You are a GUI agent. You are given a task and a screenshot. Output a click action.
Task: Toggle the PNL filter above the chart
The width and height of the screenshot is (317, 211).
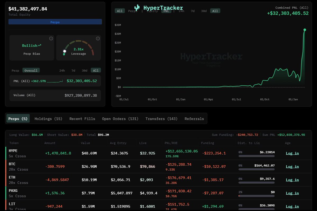(166, 11)
